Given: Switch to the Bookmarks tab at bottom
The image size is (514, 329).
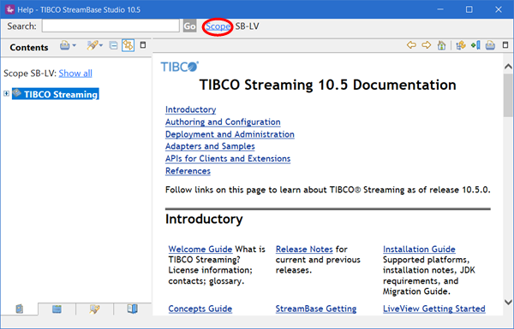Looking at the screenshot, I should click(133, 308).
